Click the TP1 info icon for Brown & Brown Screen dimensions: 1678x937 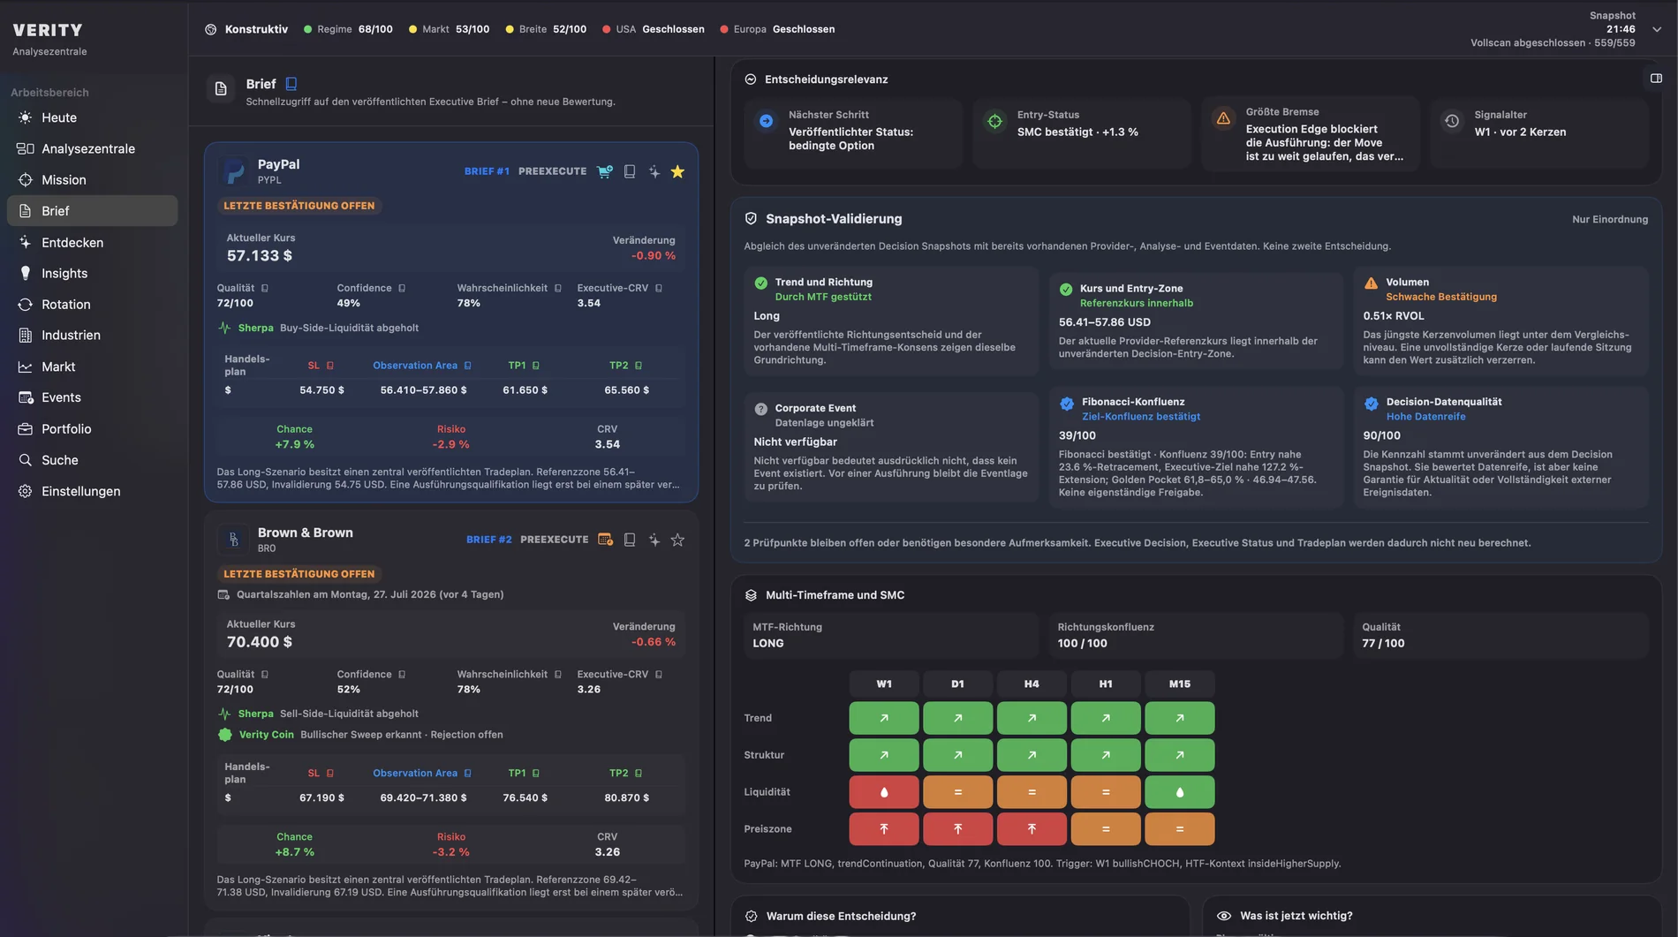[536, 774]
